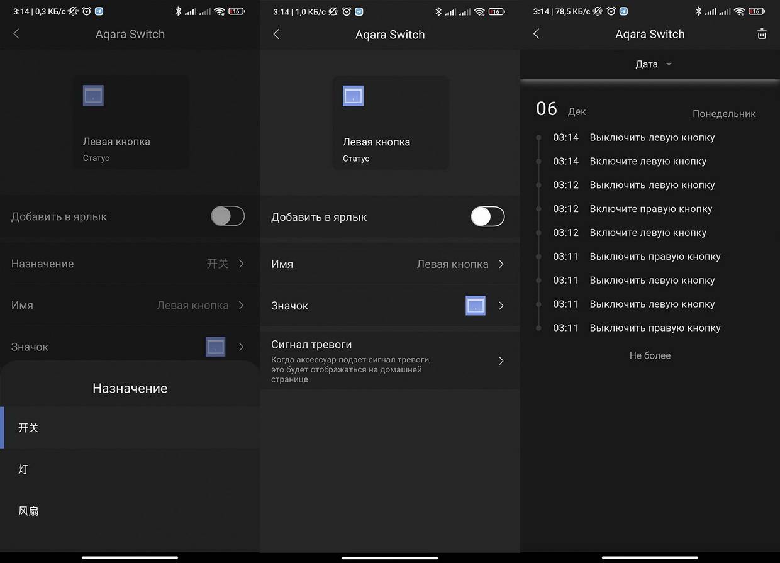Toggle the dimmed Добавить в ярлык switch on left
780x563 pixels.
point(228,216)
